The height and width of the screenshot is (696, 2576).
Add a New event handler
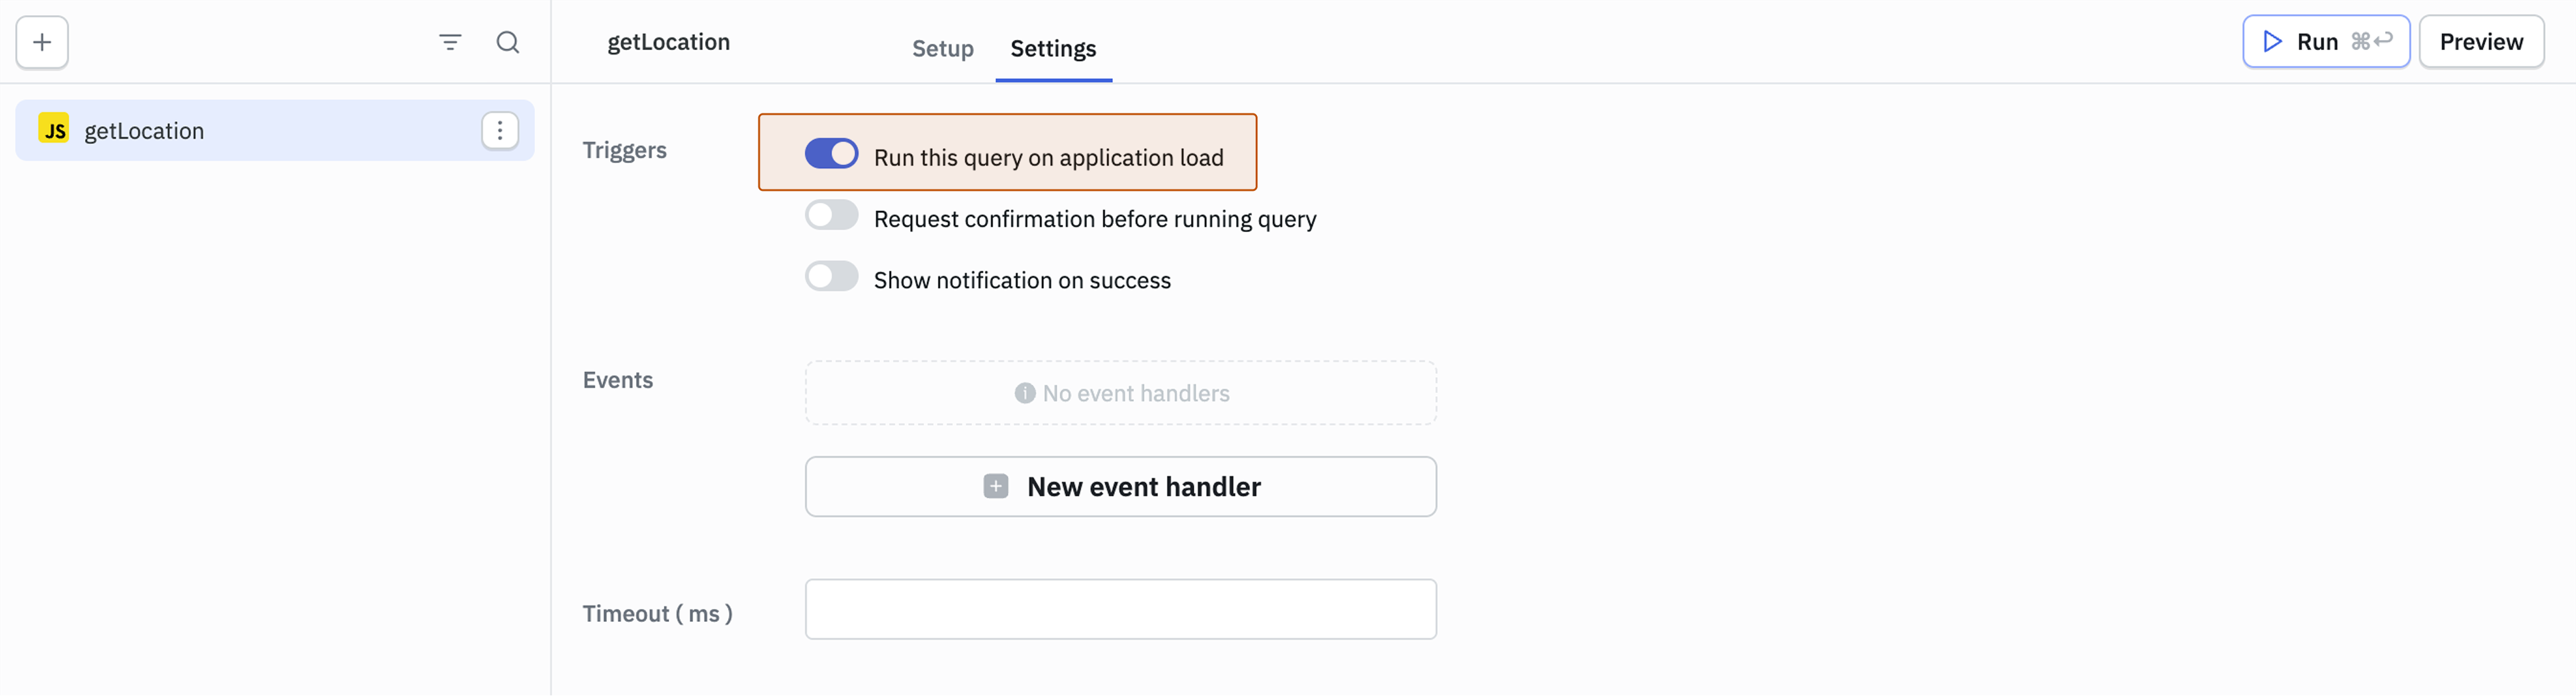pyautogui.click(x=1120, y=486)
